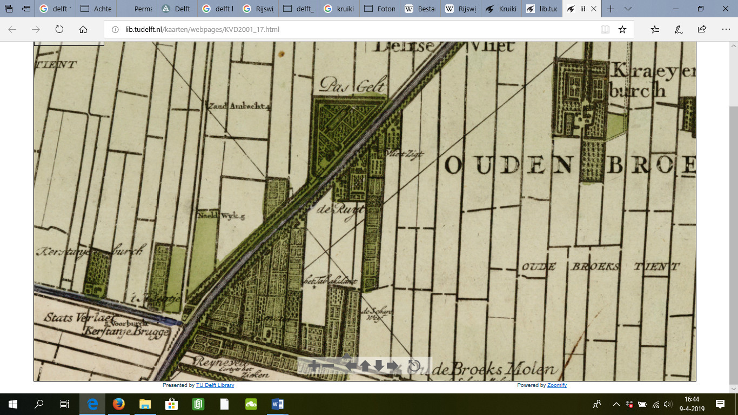Image resolution: width=738 pixels, height=415 pixels.
Task: Open People icon in system tray
Action: 597,404
